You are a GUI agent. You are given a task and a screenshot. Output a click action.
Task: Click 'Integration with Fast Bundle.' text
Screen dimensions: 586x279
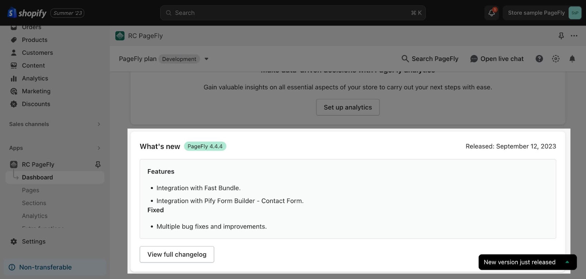click(199, 188)
